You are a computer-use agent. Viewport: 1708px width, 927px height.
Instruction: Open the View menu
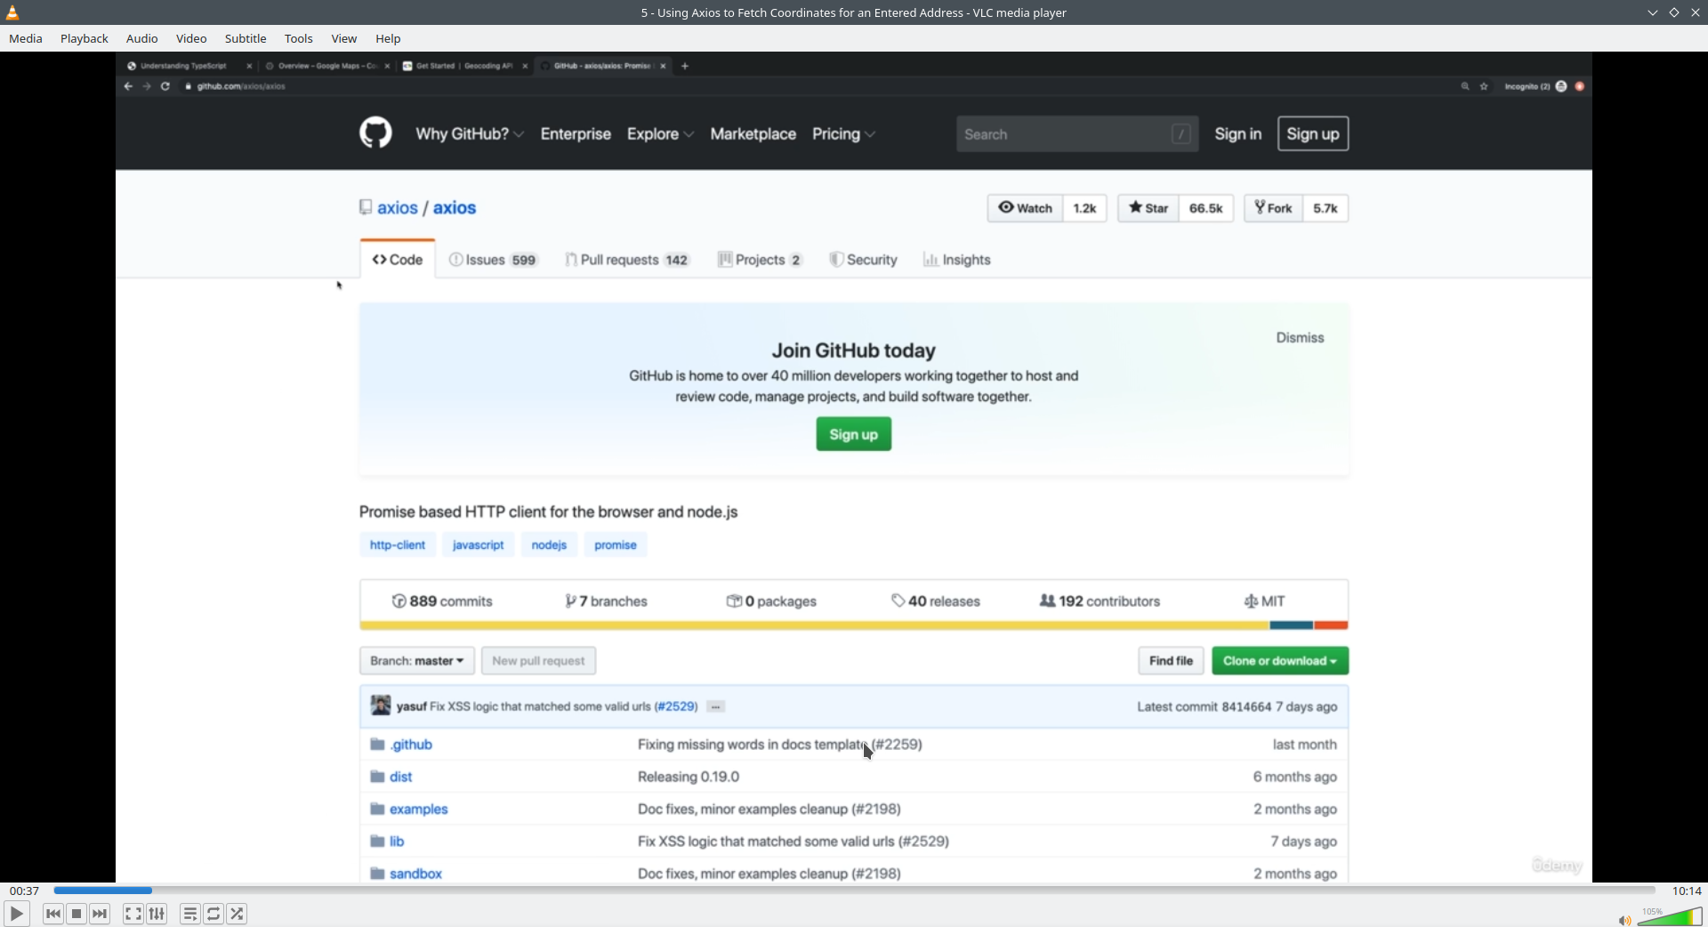coord(344,38)
